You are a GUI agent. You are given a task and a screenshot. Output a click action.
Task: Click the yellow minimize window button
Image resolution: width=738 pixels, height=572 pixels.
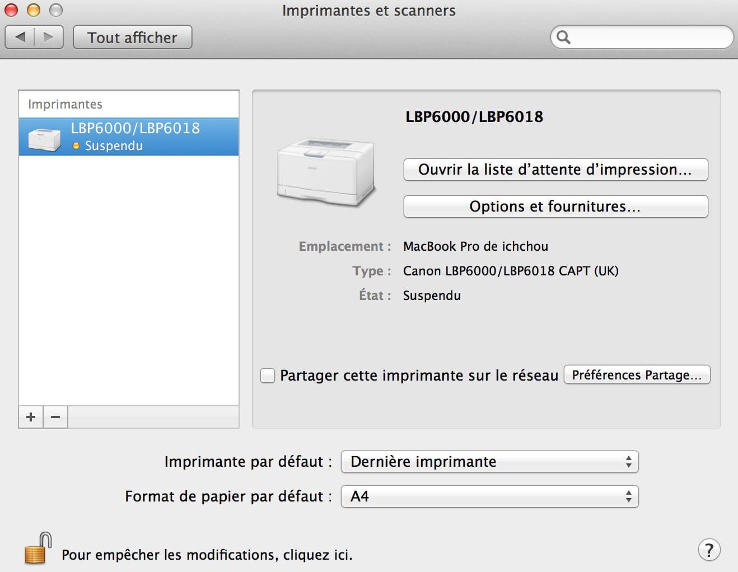point(34,10)
